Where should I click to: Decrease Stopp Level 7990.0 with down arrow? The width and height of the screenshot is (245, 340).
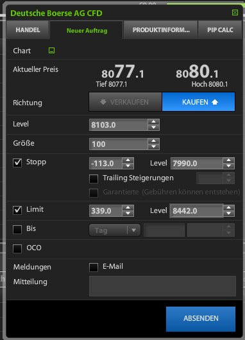point(228,166)
